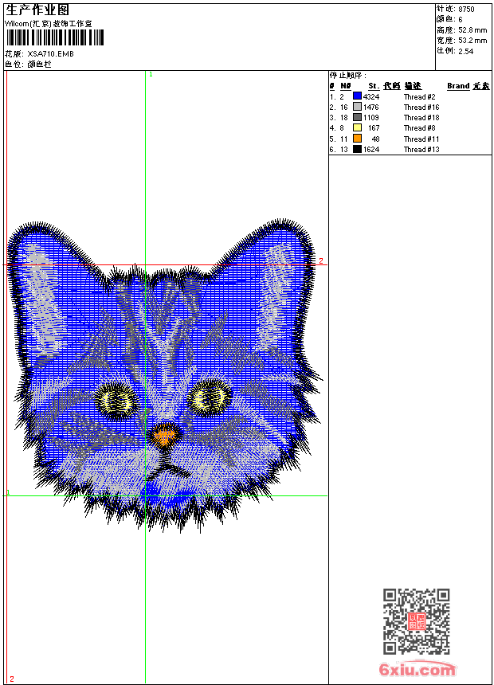Select the "Thread #11" description text

(421, 139)
